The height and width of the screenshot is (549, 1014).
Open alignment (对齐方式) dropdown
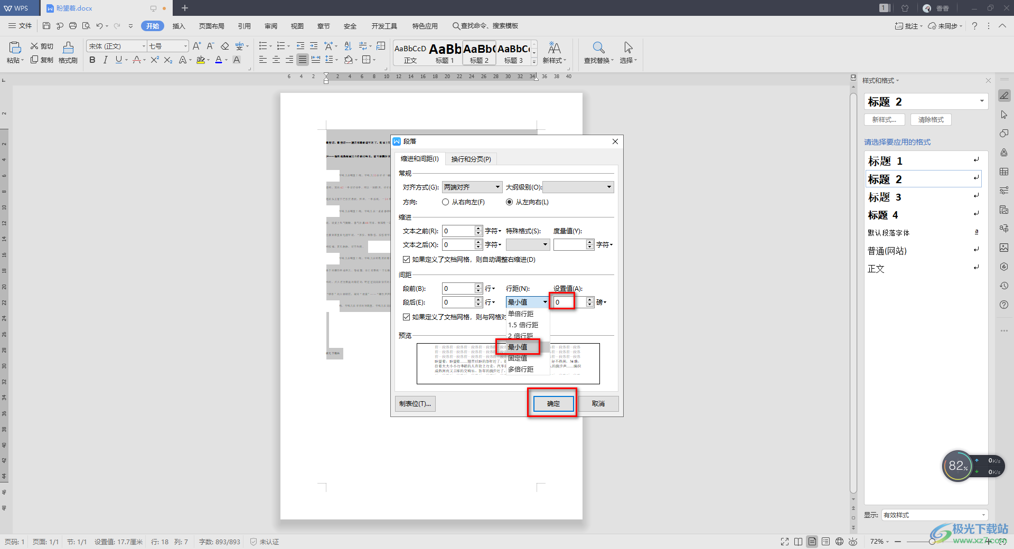point(472,187)
